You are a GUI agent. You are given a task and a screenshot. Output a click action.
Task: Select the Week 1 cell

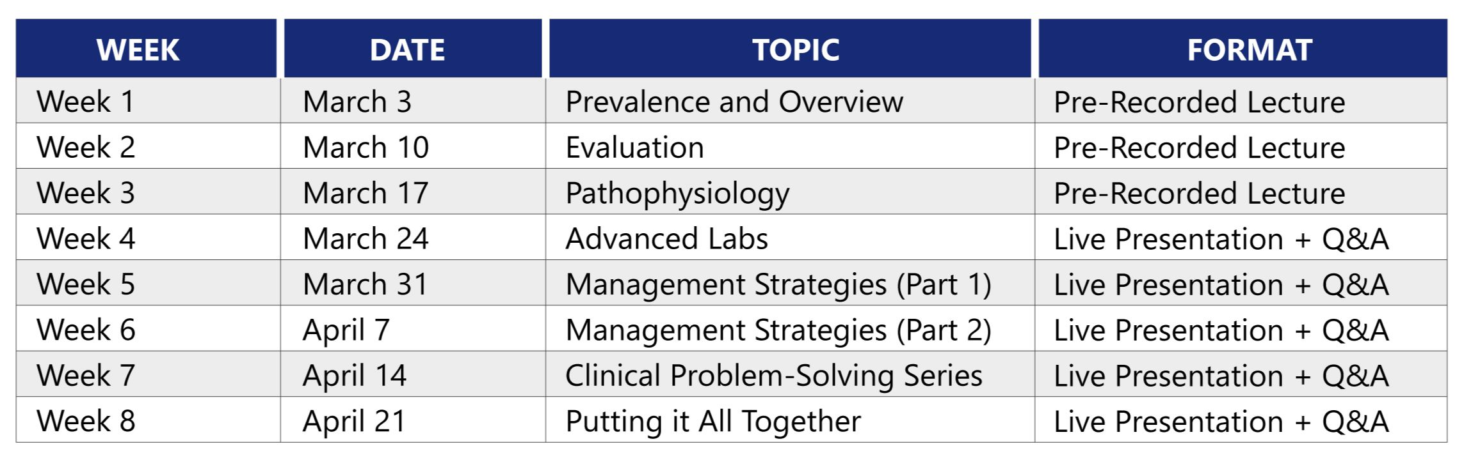(x=148, y=101)
